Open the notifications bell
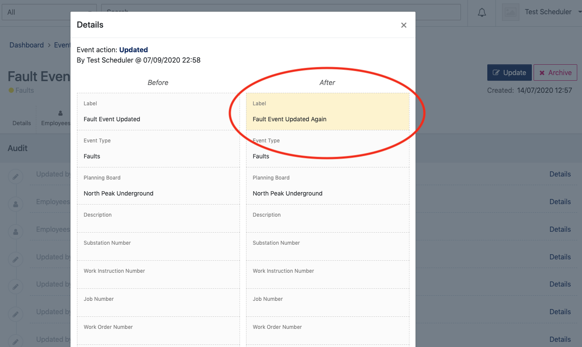The width and height of the screenshot is (582, 347). point(482,13)
